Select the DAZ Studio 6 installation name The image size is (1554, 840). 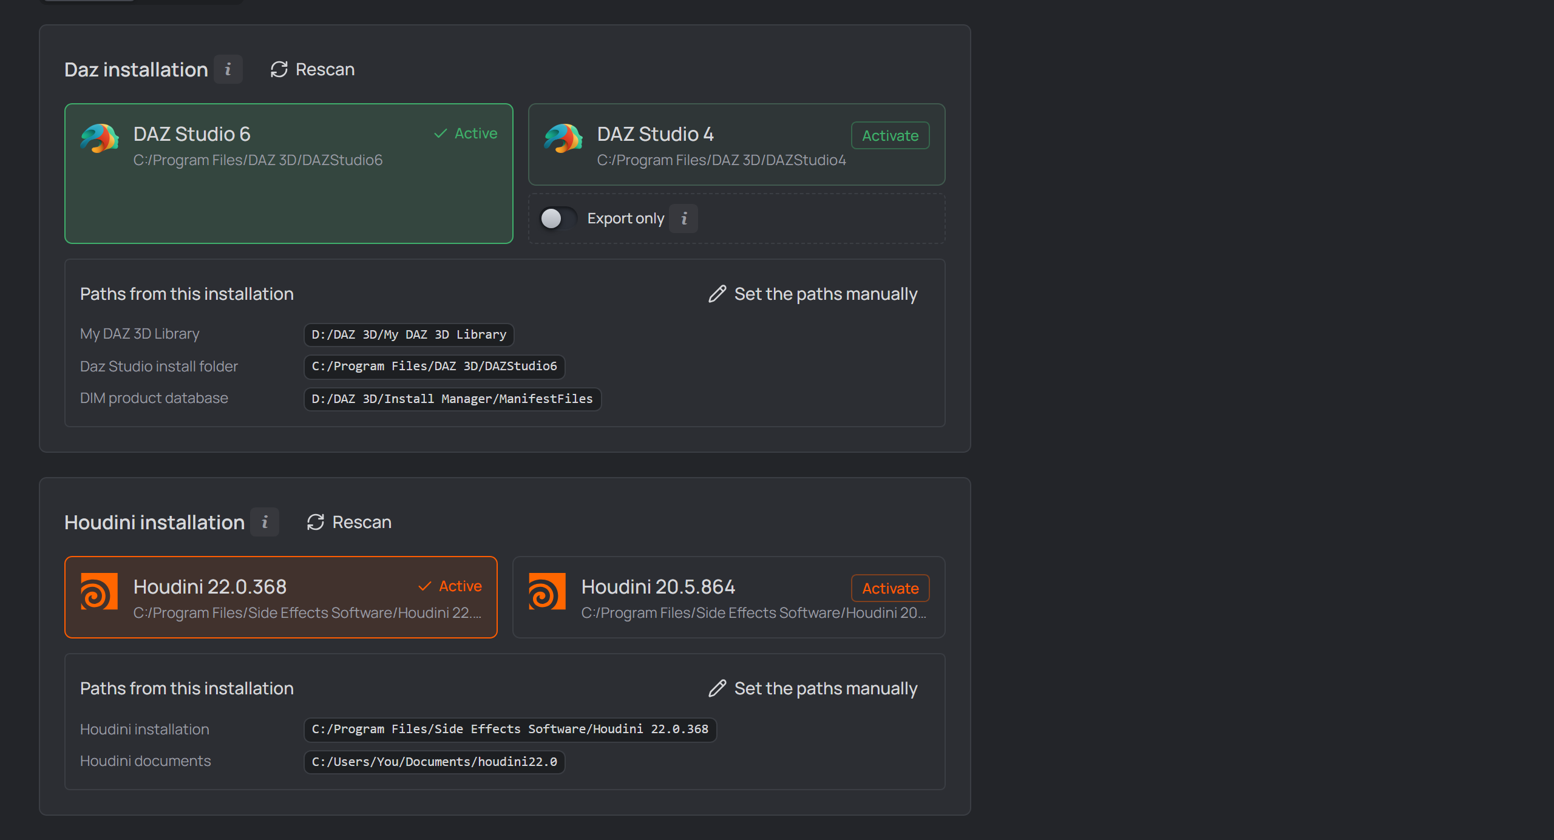pos(192,134)
